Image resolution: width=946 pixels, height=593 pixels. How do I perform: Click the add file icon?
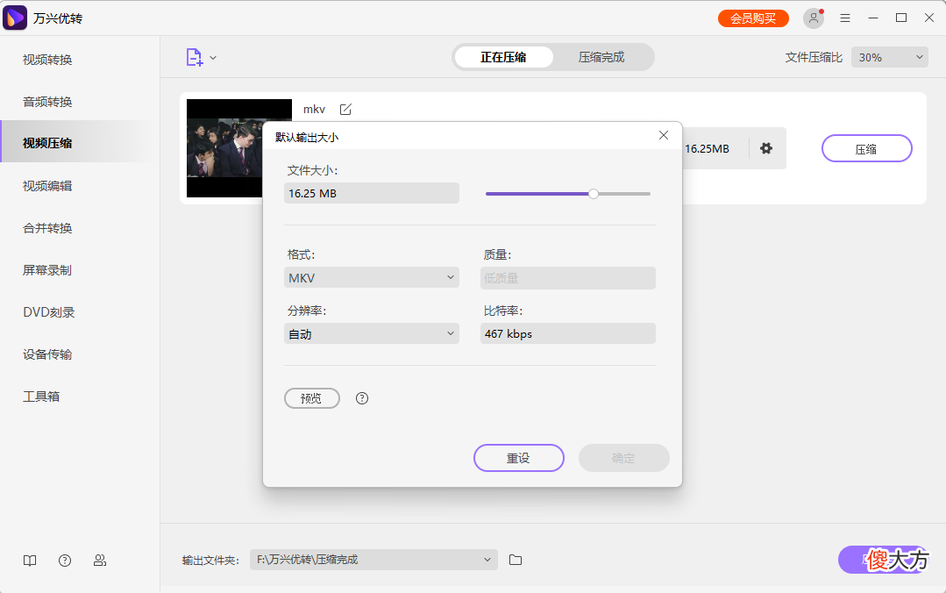coord(194,57)
